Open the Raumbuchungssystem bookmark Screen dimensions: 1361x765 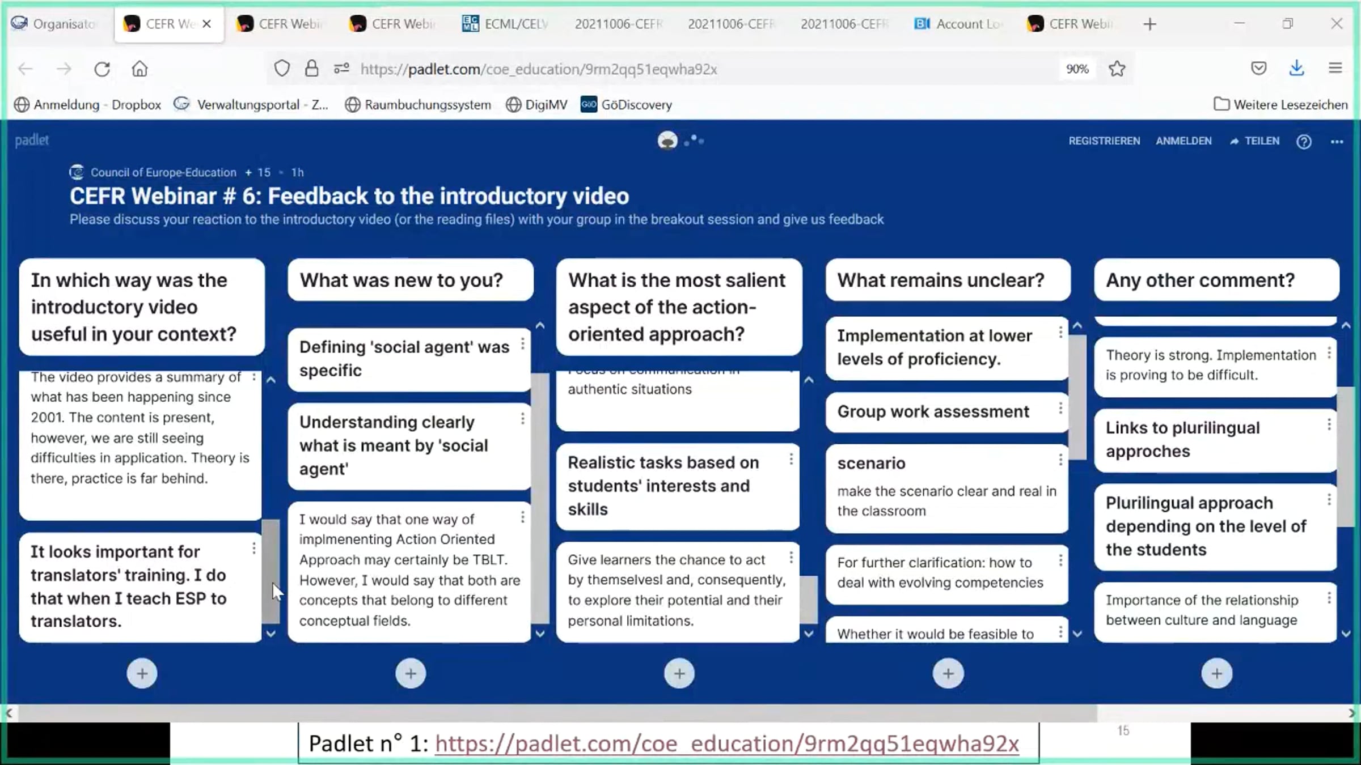point(419,105)
